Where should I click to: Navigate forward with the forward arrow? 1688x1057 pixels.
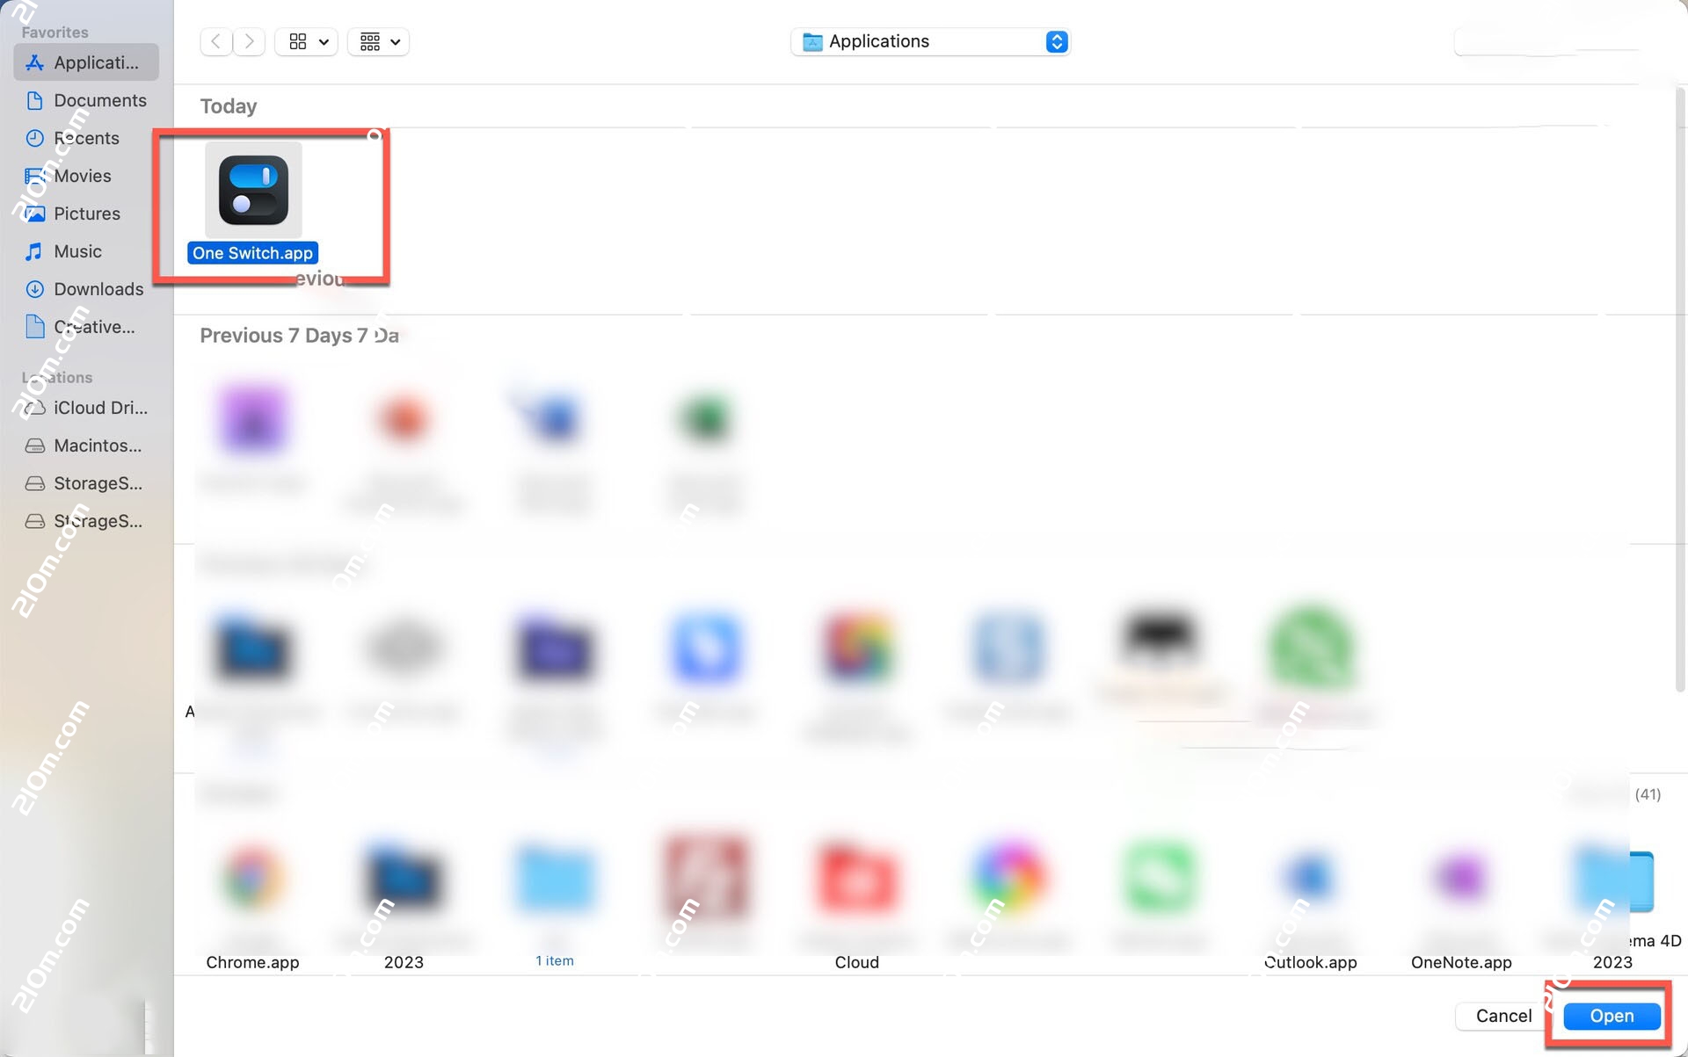coord(249,41)
